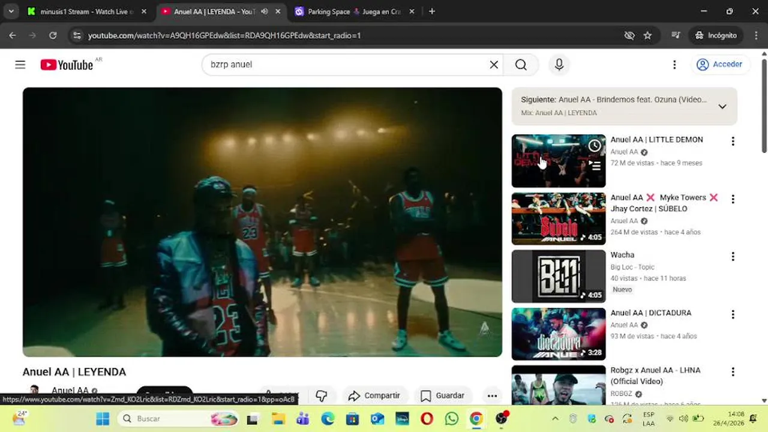Open DICTADURA video thumbnail
Image resolution: width=768 pixels, height=432 pixels.
pyautogui.click(x=559, y=334)
